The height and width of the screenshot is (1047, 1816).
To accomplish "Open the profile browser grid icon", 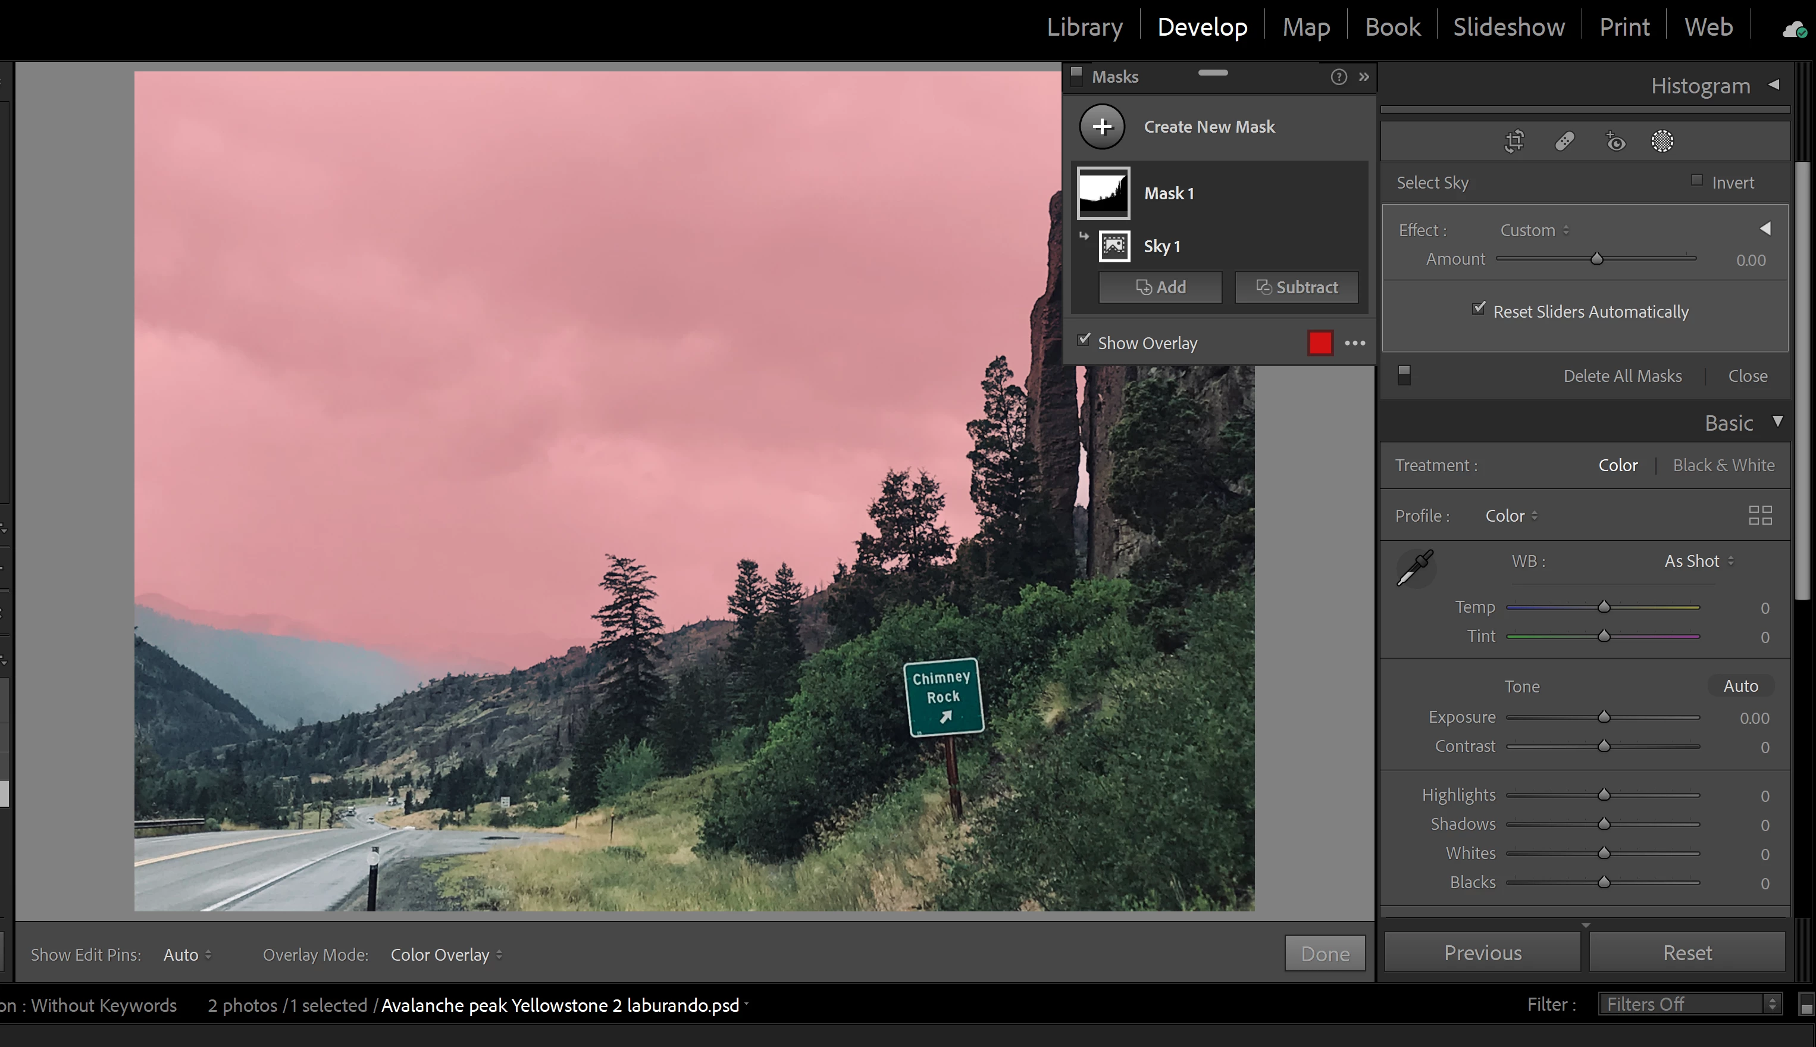I will click(x=1760, y=516).
